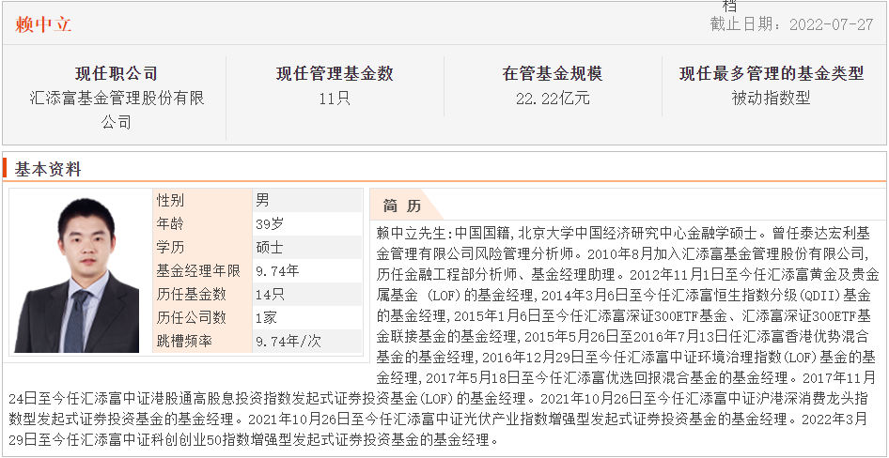Screen dimensions: 889x458
Task: Click the 基金经理年限 row label
Action: click(198, 271)
